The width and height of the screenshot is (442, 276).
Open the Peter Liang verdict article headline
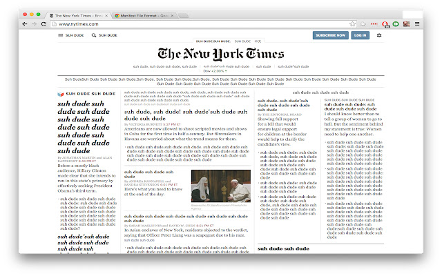[186, 218]
